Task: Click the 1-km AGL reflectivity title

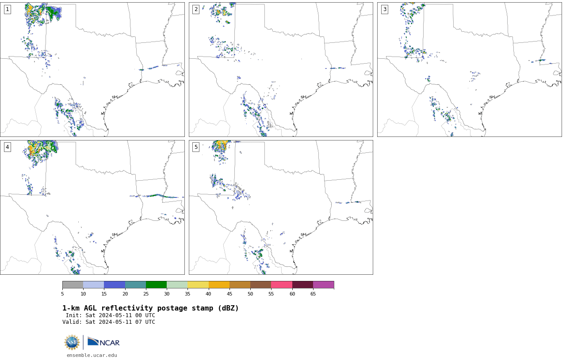Action: tap(150, 308)
